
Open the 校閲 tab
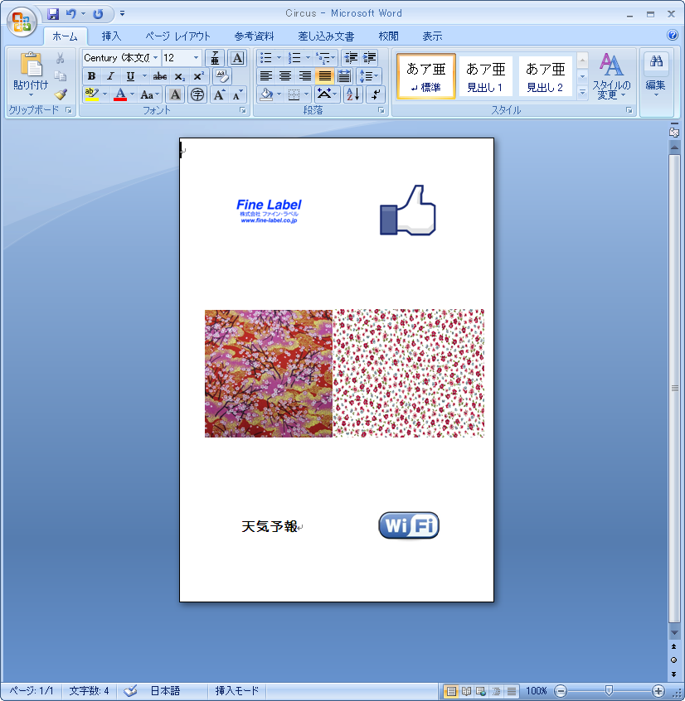[x=388, y=36]
